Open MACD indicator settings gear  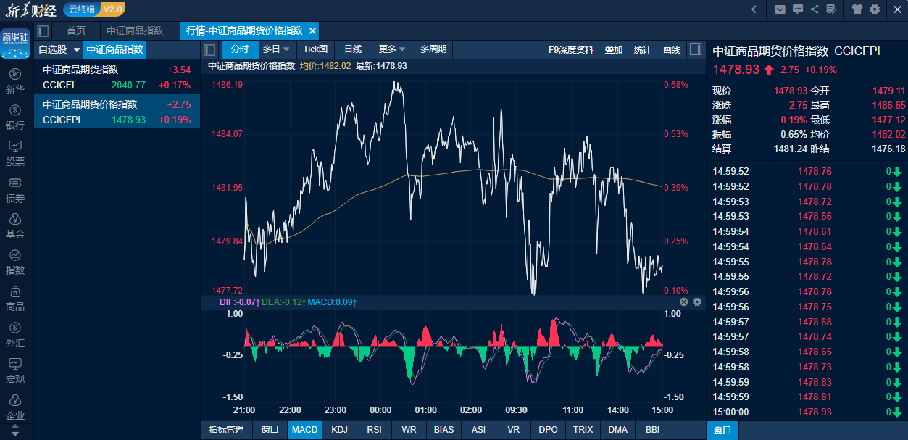click(697, 302)
